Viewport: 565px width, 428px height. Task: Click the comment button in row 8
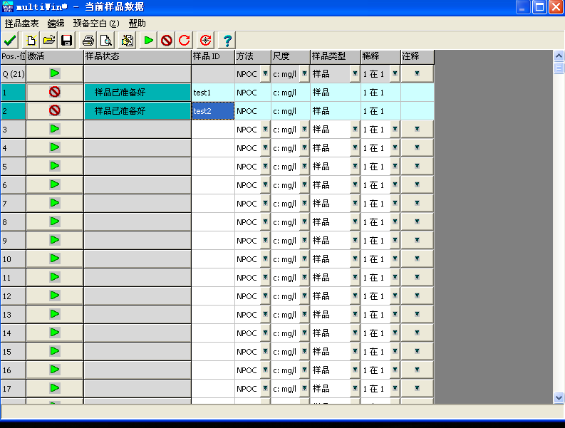(x=417, y=222)
